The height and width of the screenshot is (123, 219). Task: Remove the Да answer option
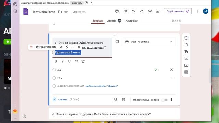point(171,70)
